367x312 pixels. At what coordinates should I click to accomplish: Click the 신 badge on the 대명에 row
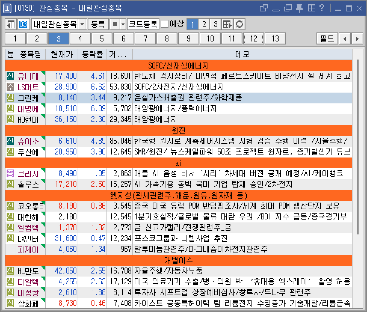click(x=10, y=109)
